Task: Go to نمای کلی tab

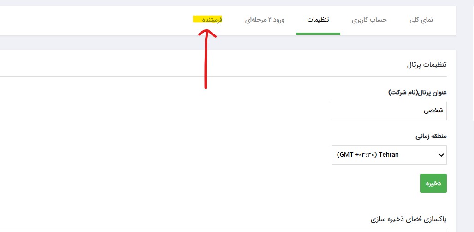Action: 421,20
